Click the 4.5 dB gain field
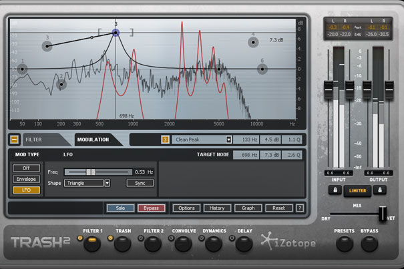Screen dimensions: 404x269 [271, 140]
